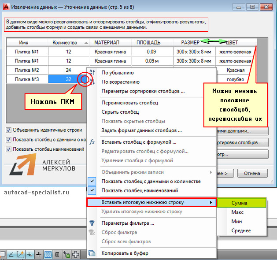Viewport: 277px width, 260px height.
Task: Toggle 'Показать столбец с данными о количестве' menu checkmark
Action: coord(92,182)
